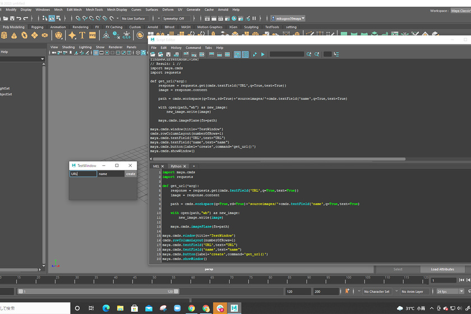Screen dimensions: 471x314
Task: Open the Mesh Tools menu
Action: click(x=94, y=10)
